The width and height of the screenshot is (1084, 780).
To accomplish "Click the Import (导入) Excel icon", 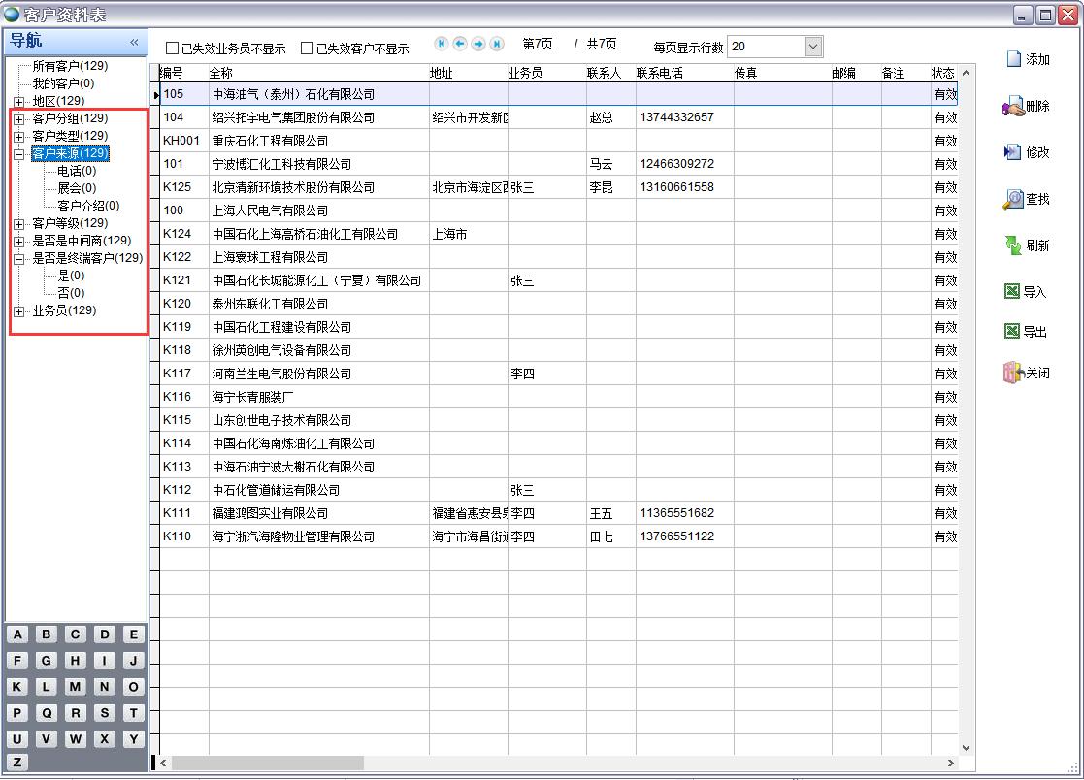I will 1012,292.
